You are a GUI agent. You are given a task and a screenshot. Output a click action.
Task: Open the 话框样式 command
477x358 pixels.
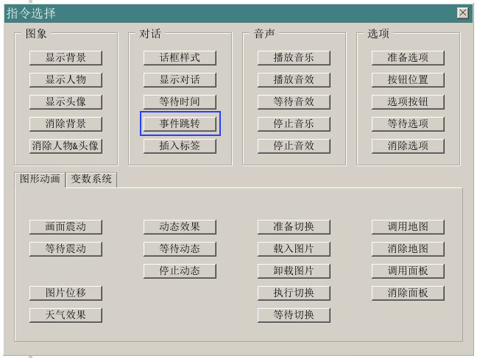(180, 58)
